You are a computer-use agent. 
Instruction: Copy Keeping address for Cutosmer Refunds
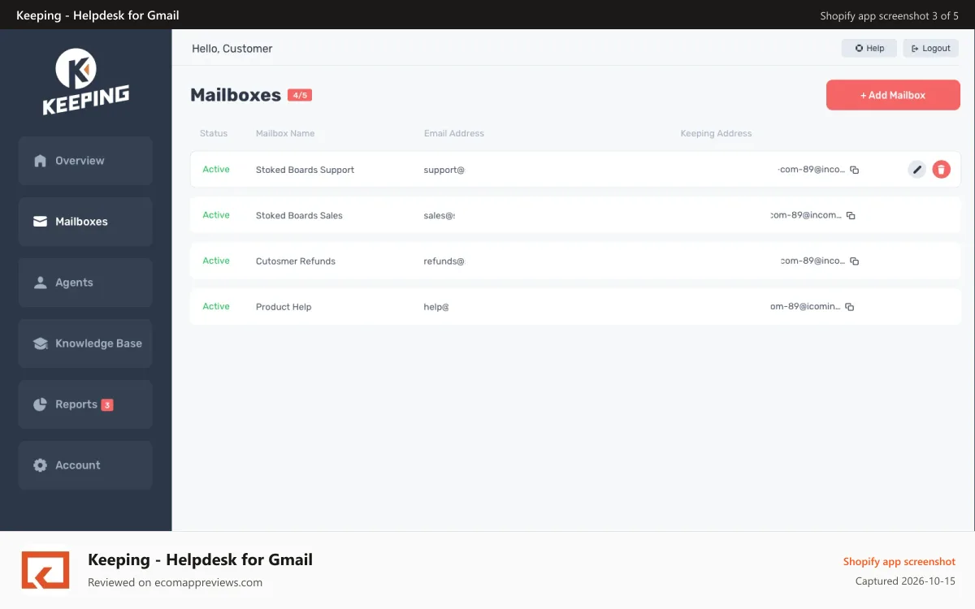(x=854, y=261)
